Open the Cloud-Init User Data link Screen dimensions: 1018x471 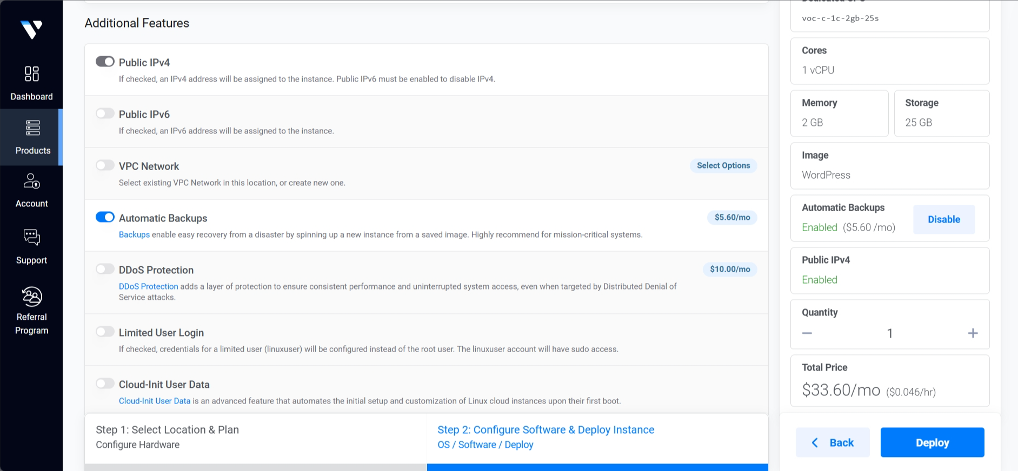click(x=155, y=401)
